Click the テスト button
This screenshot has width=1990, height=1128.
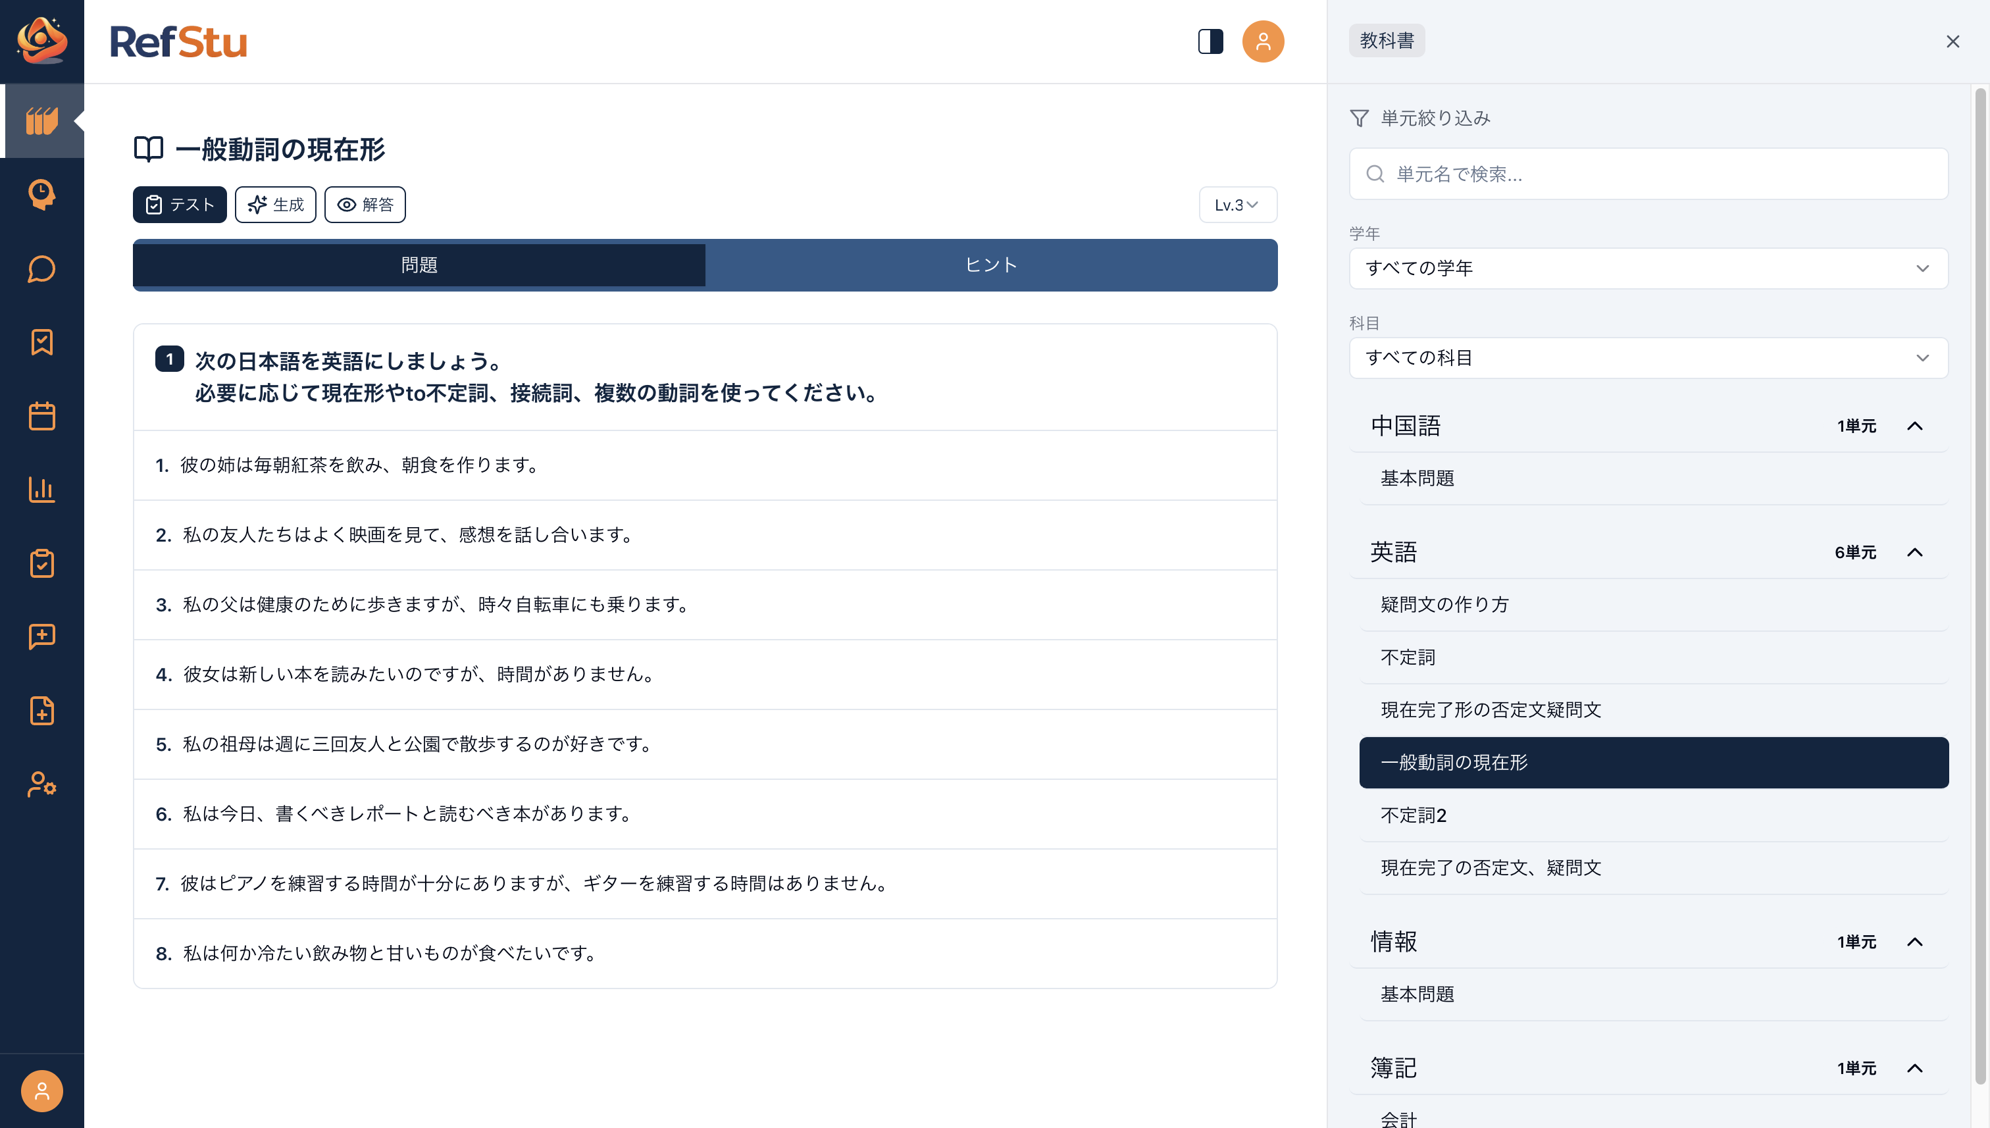click(x=180, y=205)
